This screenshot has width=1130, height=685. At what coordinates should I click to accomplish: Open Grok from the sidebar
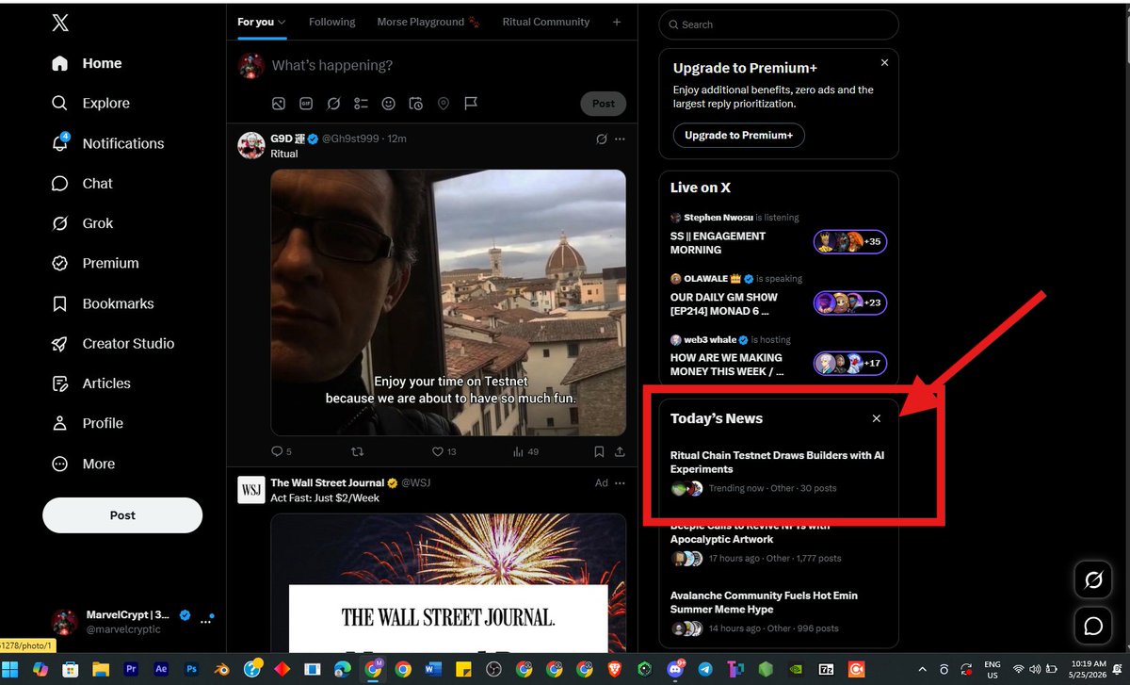pos(83,223)
